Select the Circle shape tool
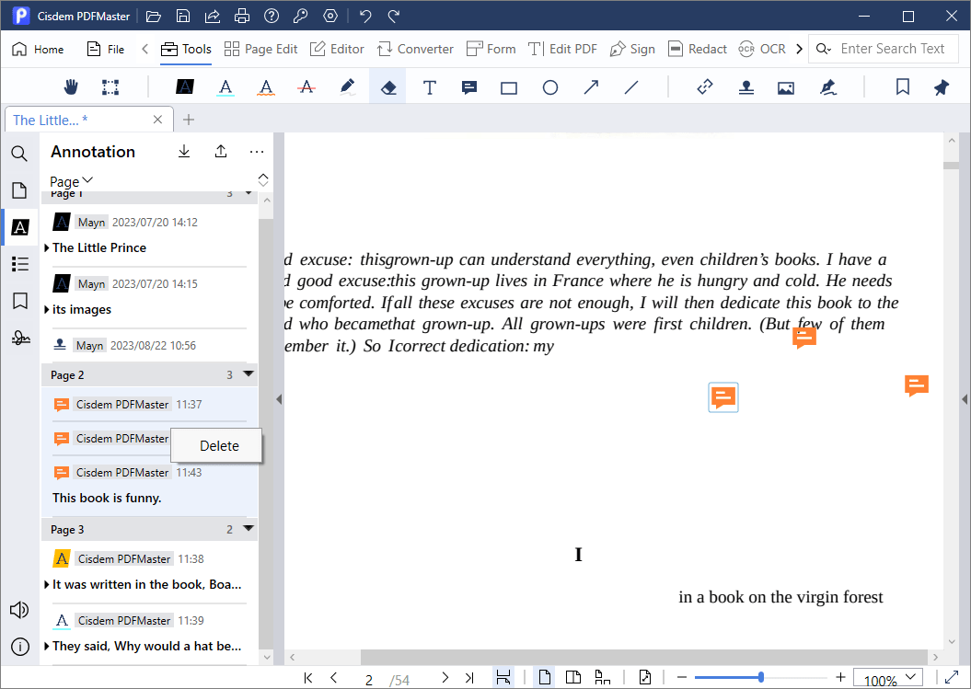This screenshot has height=689, width=971. tap(549, 87)
